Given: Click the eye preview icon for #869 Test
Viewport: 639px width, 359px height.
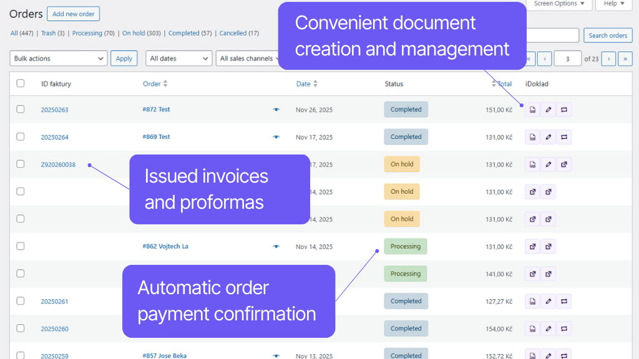Looking at the screenshot, I should (276, 136).
